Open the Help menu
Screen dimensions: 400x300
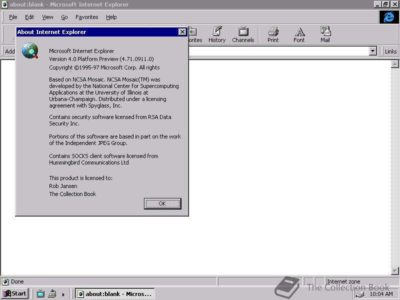111,17
